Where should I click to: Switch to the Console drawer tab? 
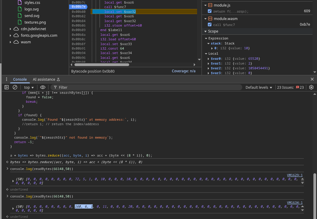(x=20, y=79)
